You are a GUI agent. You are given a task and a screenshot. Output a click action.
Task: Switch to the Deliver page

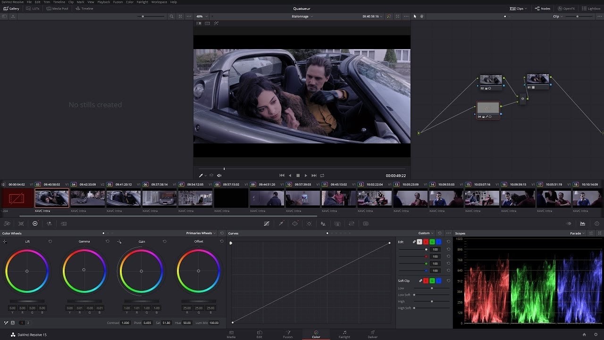373,334
